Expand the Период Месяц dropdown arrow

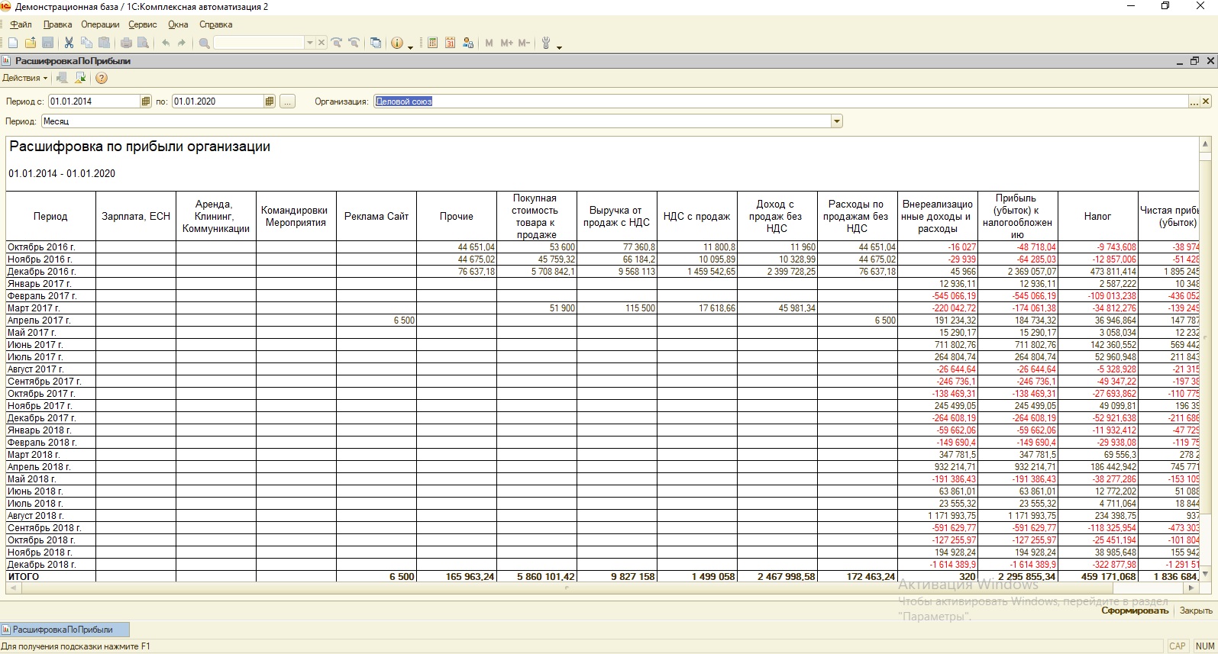(837, 121)
